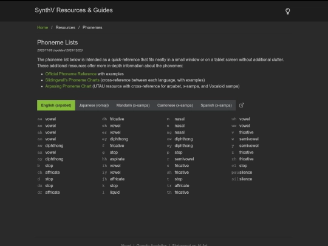Toggle the light/dark theme lightbulb icon
The height and width of the screenshot is (246, 328).
pyautogui.click(x=288, y=11)
